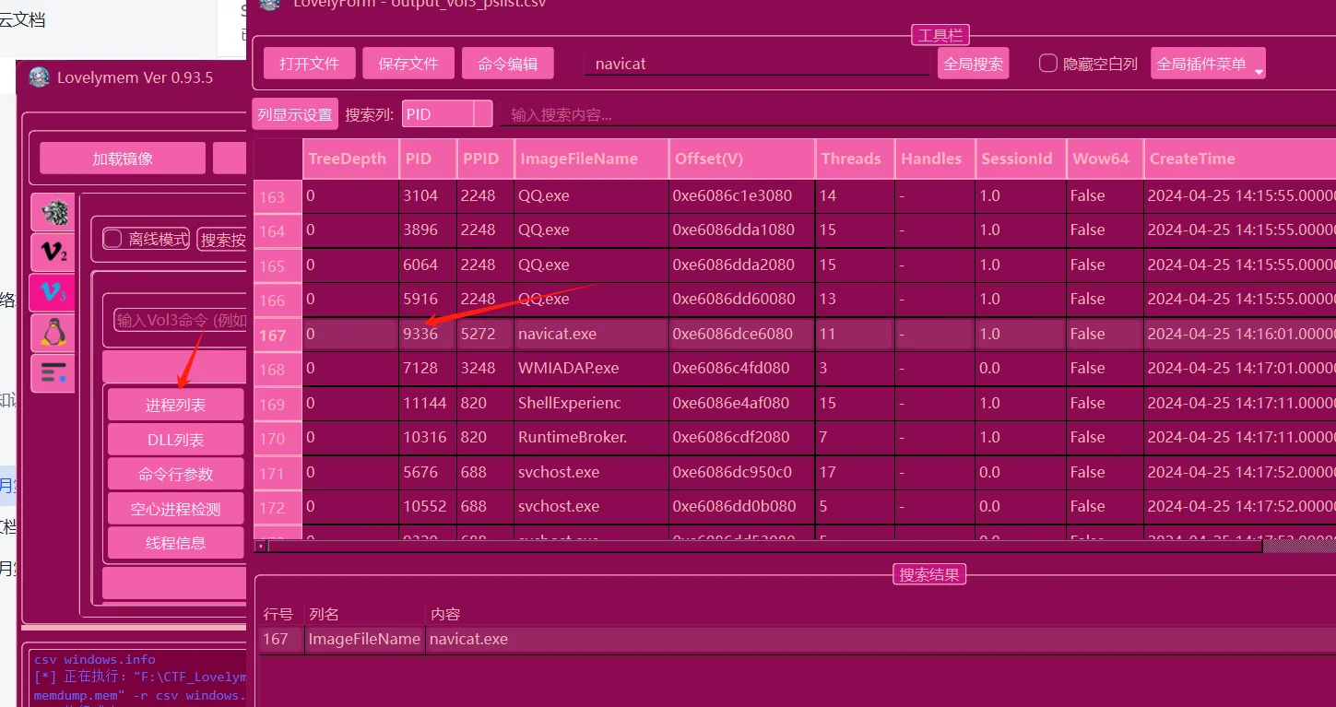
Task: Enable the 离线模式 offline mode checkbox
Action: [113, 240]
